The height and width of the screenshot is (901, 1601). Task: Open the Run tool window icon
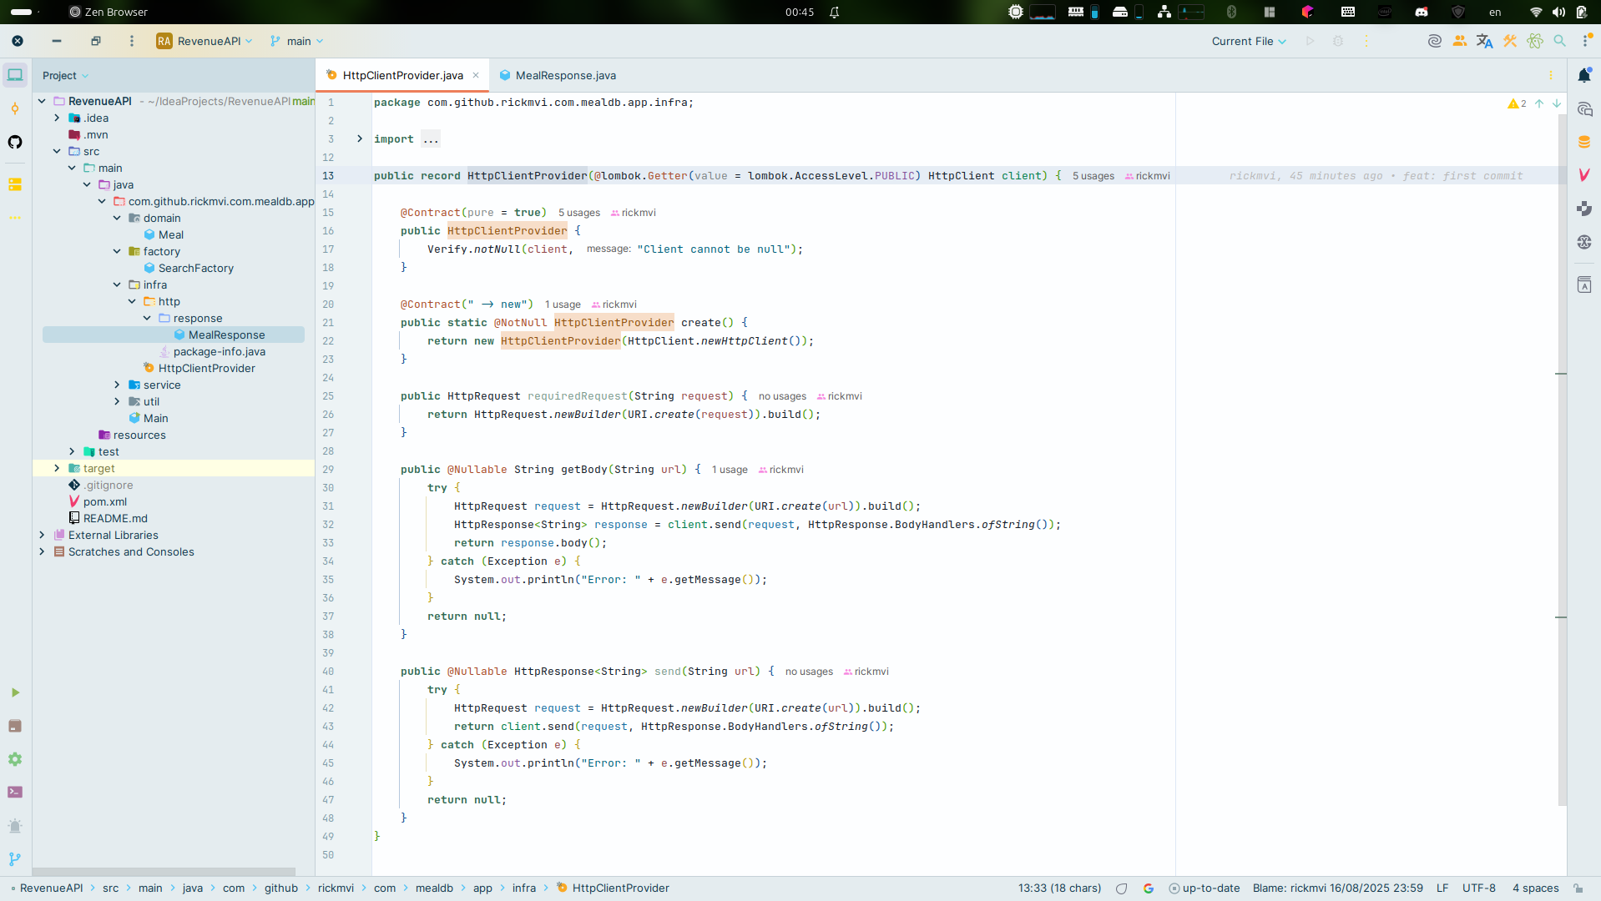(x=15, y=692)
